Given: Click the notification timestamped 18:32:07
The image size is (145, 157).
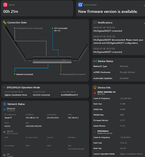Looking at the screenshot, I should pyautogui.click(x=108, y=50).
